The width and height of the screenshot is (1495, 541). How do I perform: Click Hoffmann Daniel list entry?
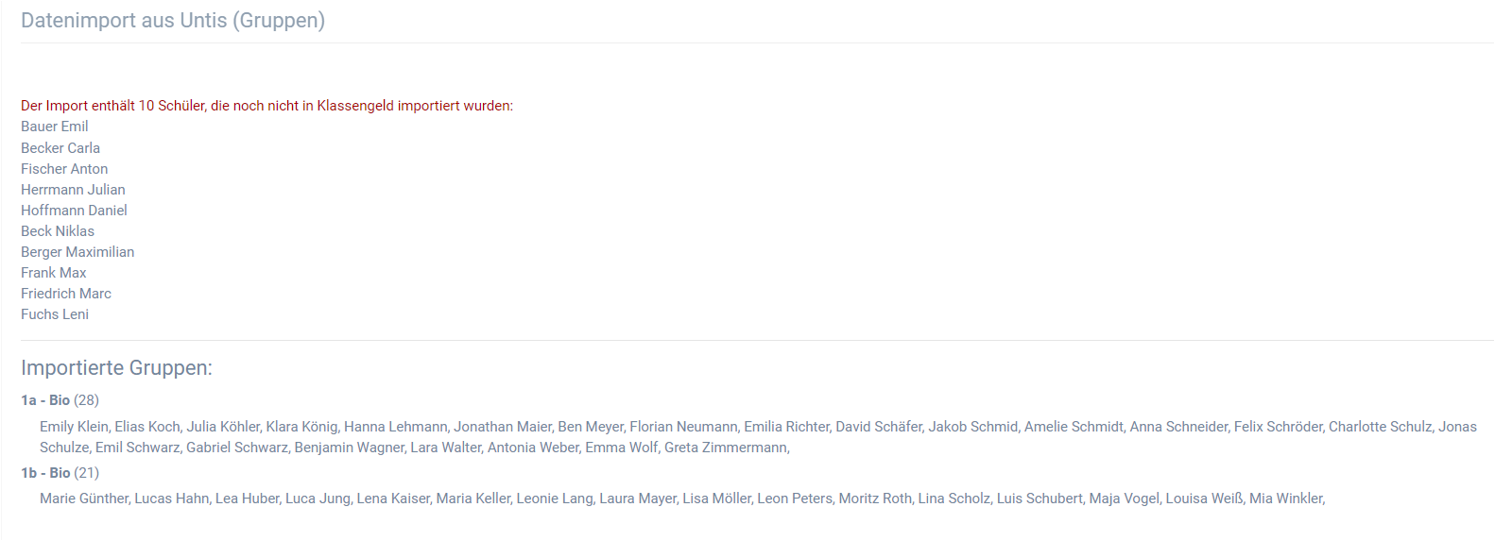coord(74,211)
